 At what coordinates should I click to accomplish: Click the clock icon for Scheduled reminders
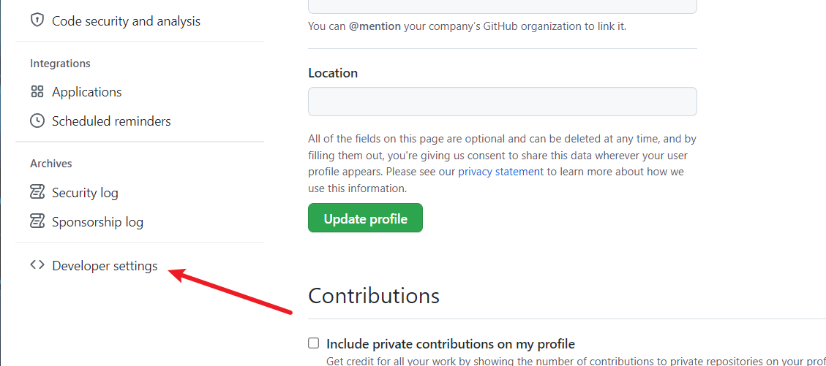(x=37, y=121)
